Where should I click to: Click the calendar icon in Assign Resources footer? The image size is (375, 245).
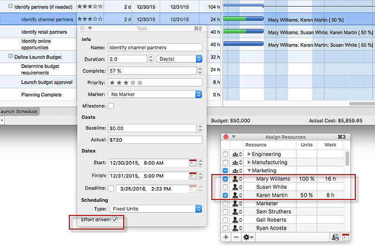(x=346, y=237)
